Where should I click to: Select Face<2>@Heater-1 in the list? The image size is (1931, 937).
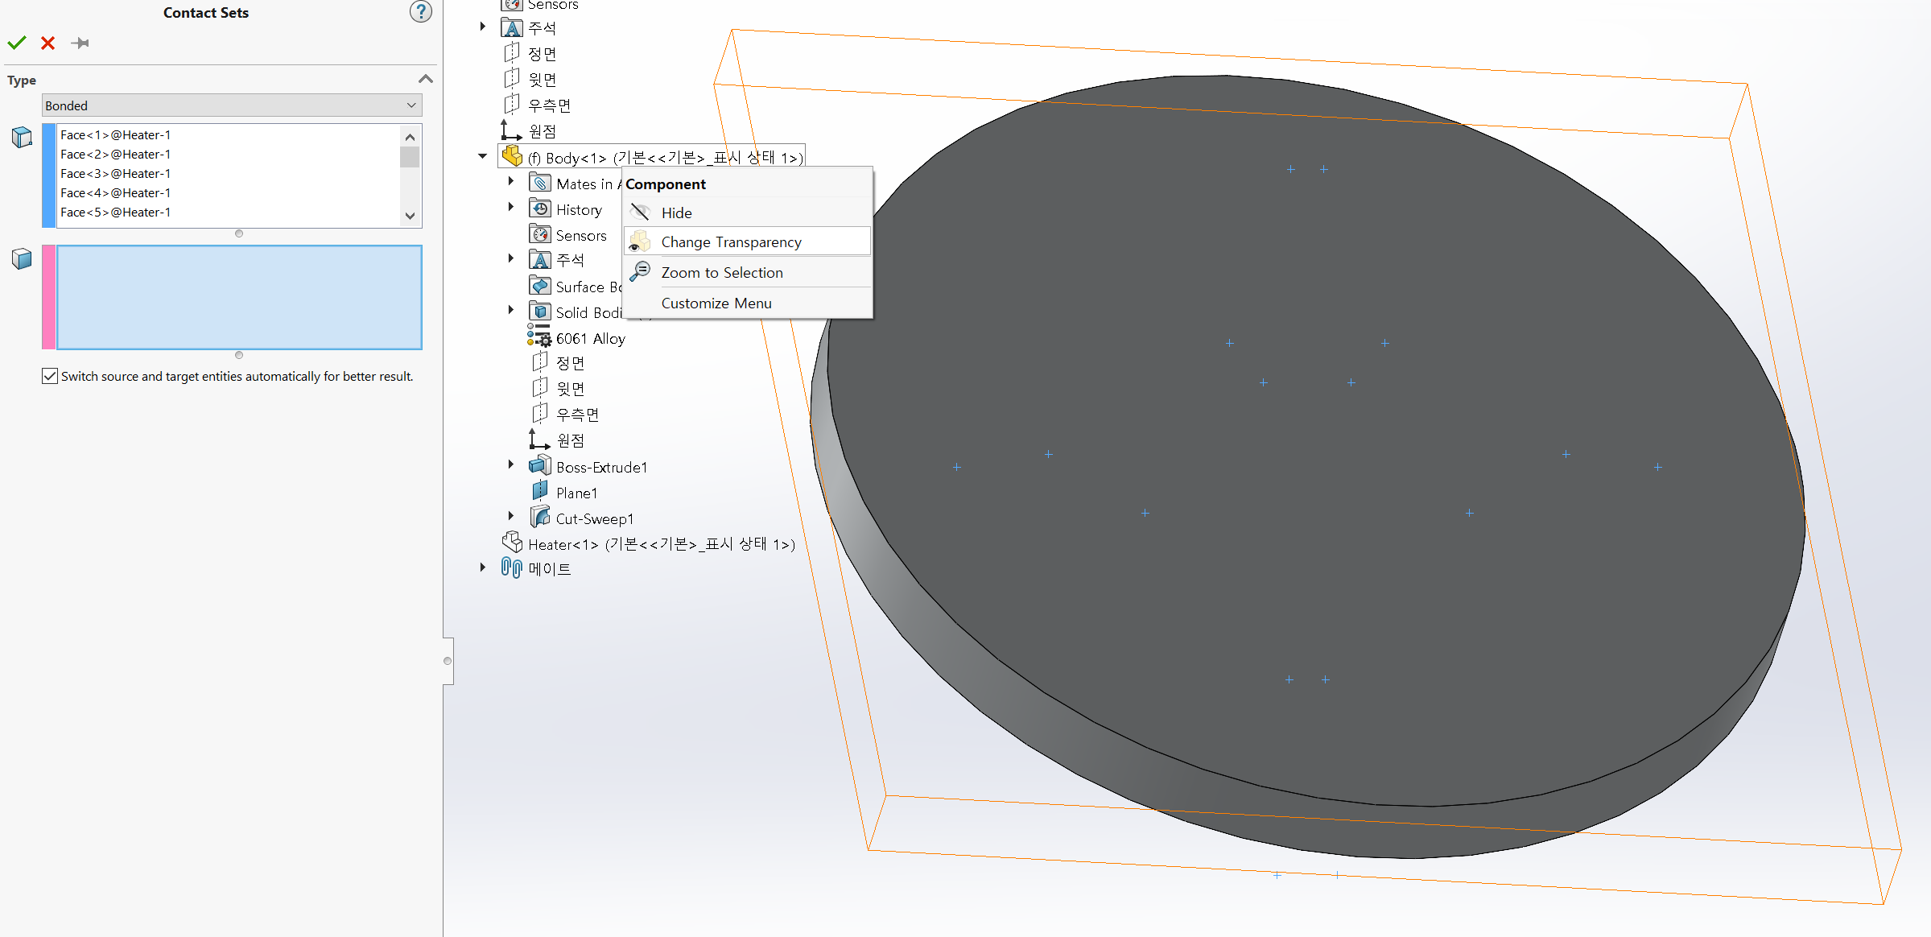tap(115, 155)
